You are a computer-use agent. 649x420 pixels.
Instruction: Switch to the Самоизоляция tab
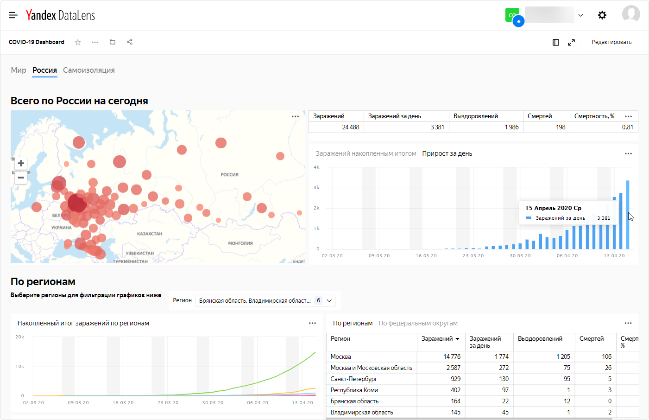89,70
